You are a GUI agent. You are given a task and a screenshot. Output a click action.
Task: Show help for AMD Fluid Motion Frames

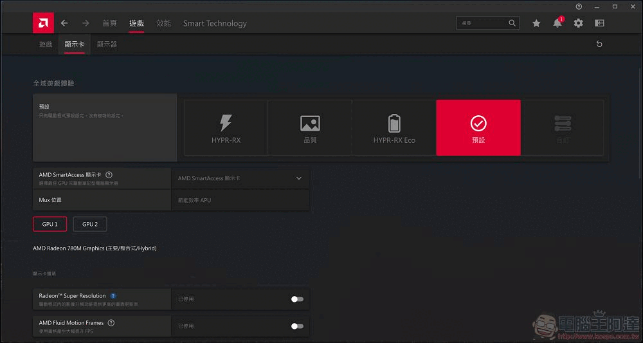tap(111, 323)
